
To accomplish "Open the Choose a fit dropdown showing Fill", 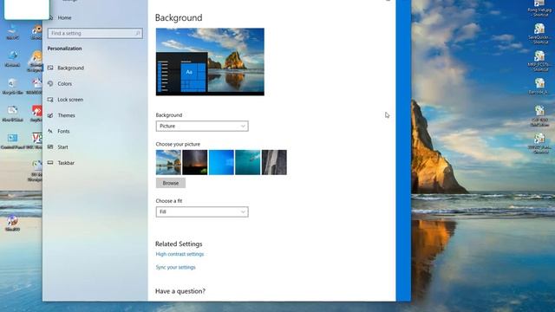I will point(202,211).
